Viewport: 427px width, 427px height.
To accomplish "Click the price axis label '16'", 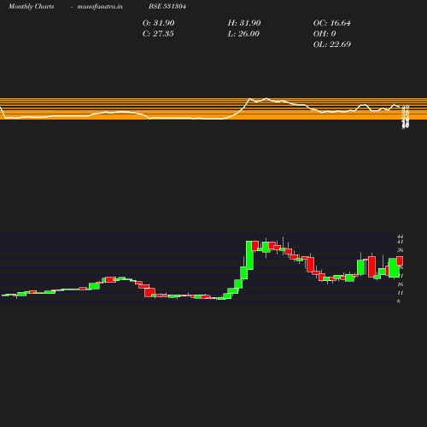I will click(x=401, y=284).
